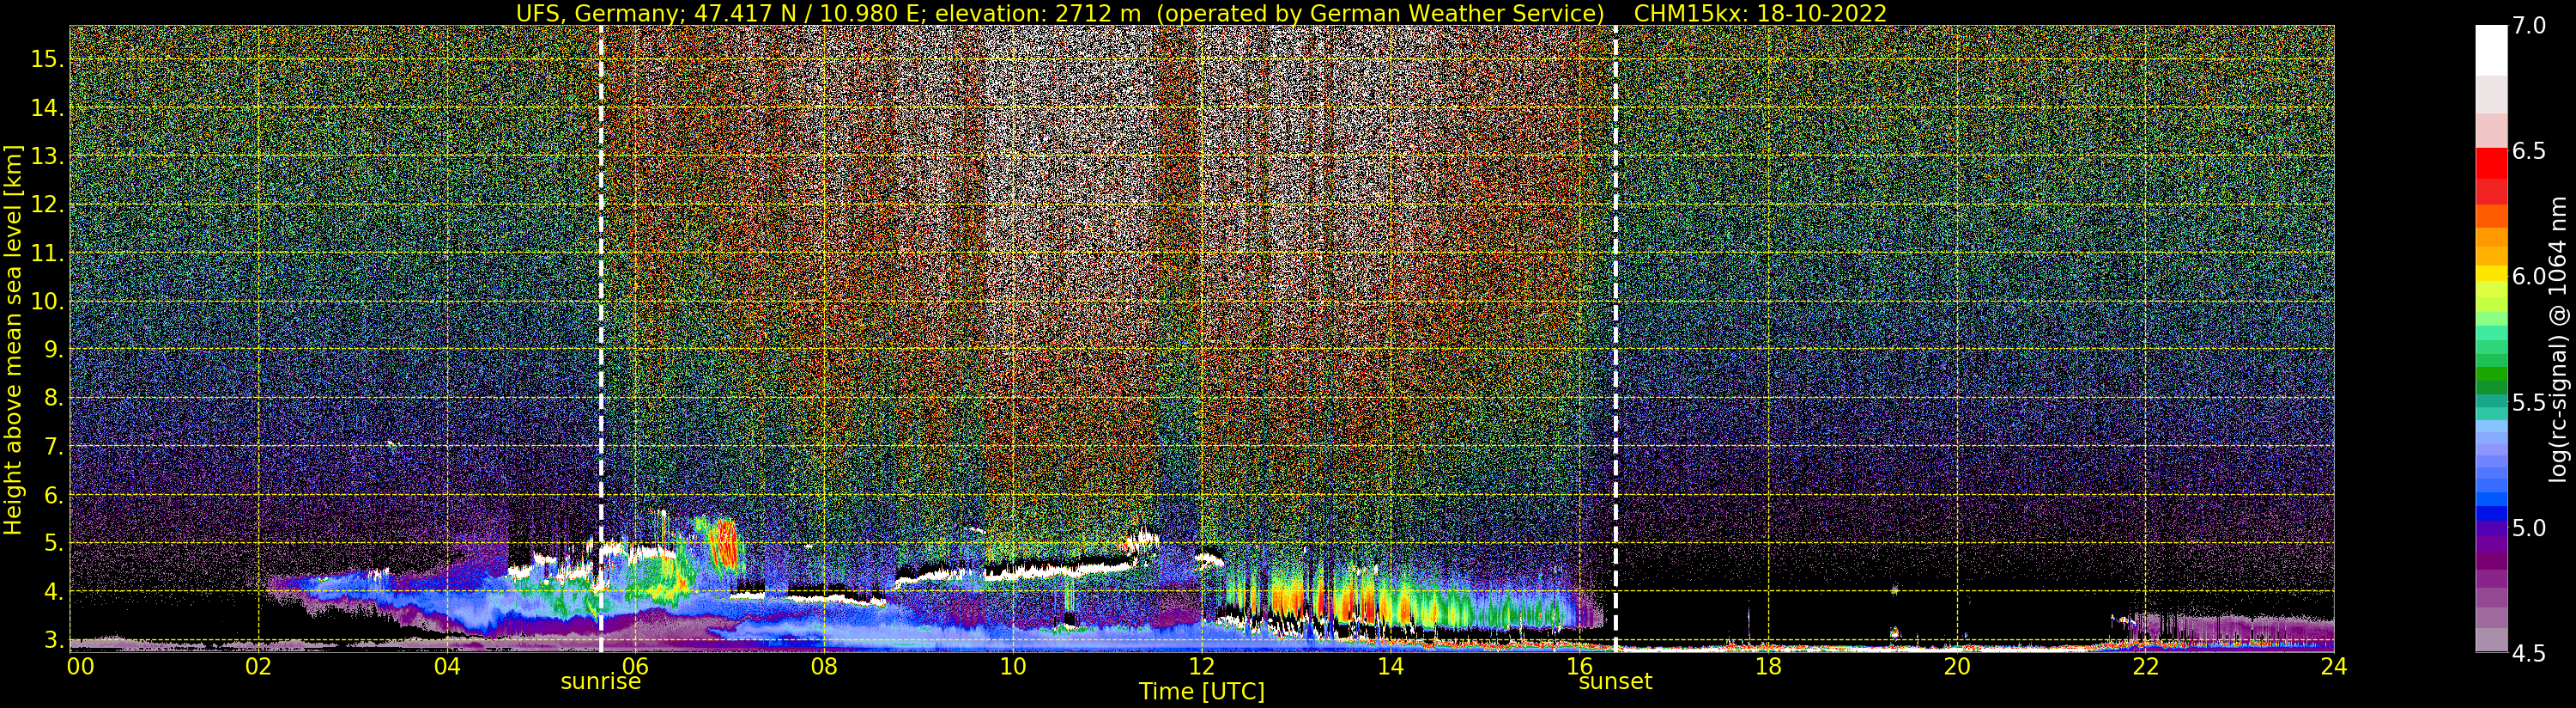Click the 00 time axis tick label
Image resolution: width=2576 pixels, height=708 pixels.
click(x=80, y=667)
